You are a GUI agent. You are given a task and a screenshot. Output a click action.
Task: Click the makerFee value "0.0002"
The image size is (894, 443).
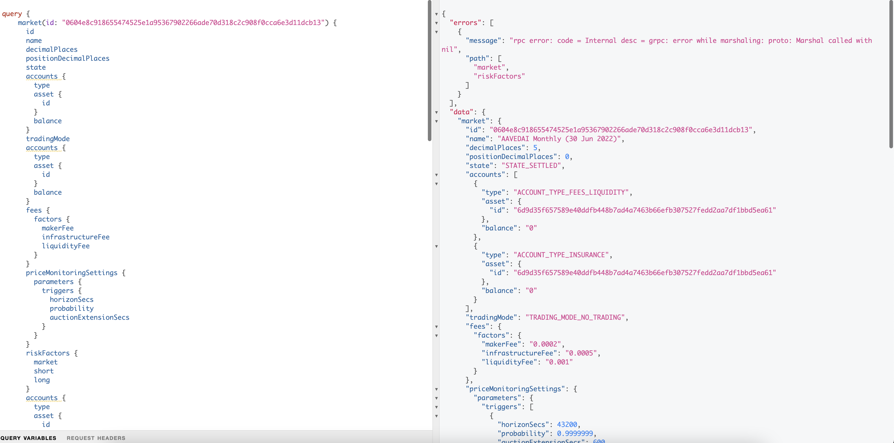[545, 344]
